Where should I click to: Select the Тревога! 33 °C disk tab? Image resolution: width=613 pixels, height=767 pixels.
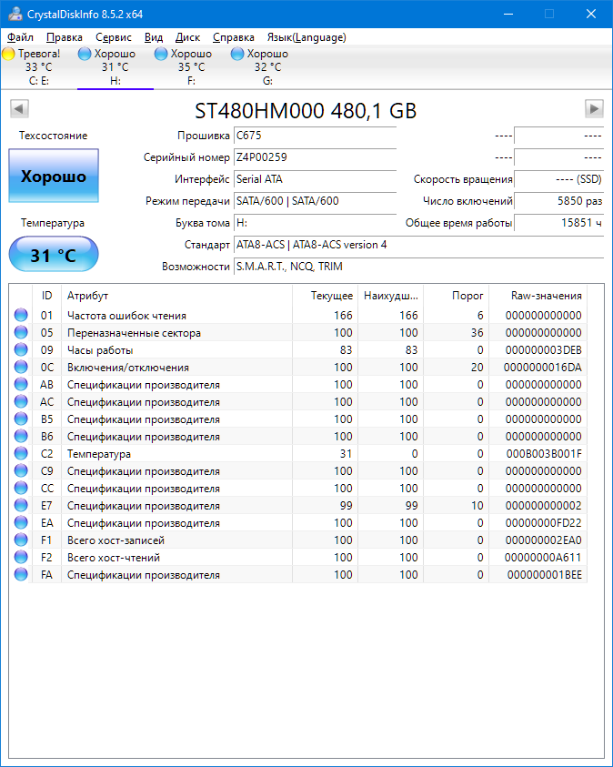click(38, 67)
